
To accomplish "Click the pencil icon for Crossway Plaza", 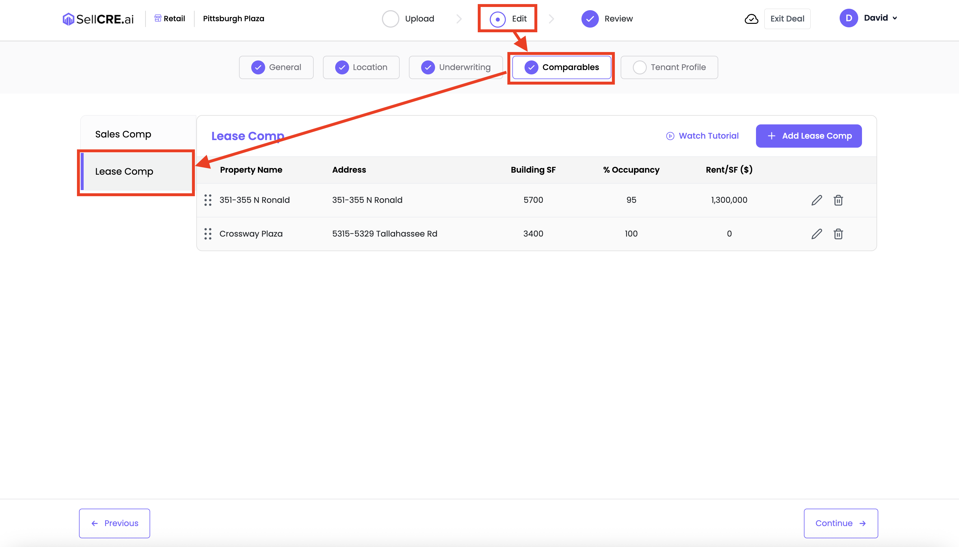I will [x=816, y=234].
